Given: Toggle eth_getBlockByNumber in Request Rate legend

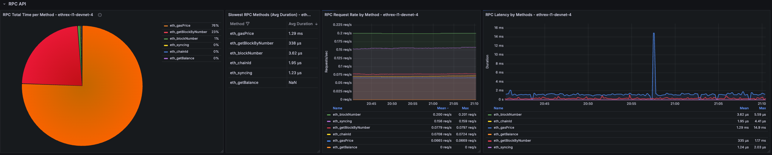Looking at the screenshot, I should click(351, 127).
